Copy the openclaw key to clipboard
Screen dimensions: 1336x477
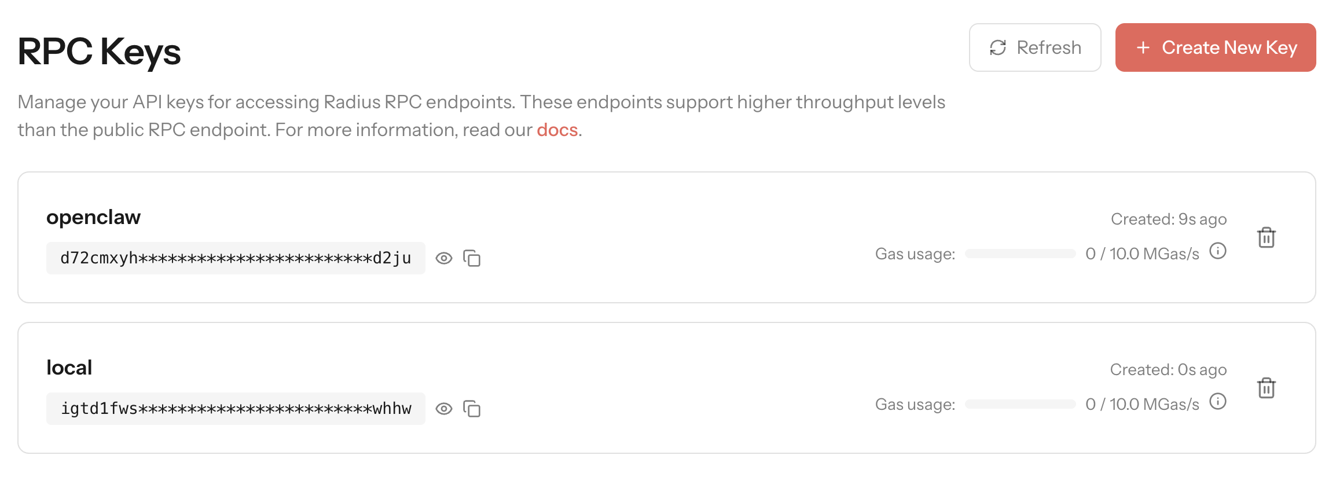pos(472,258)
